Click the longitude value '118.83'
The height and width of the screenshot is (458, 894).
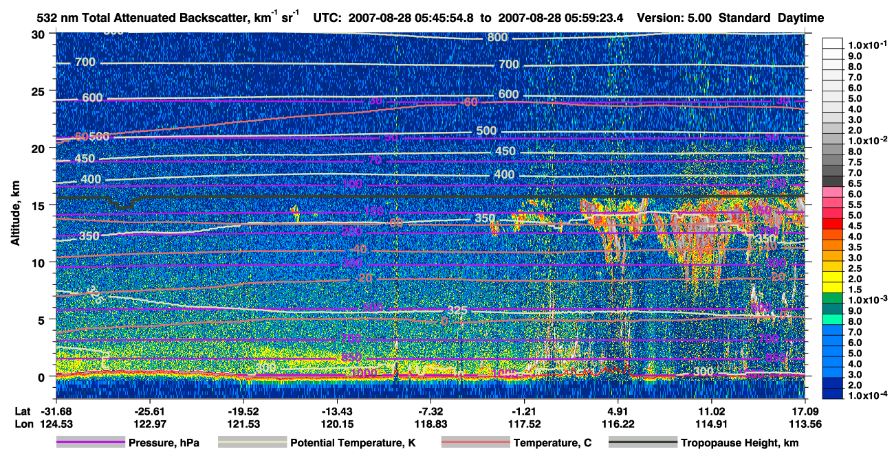[x=430, y=423]
